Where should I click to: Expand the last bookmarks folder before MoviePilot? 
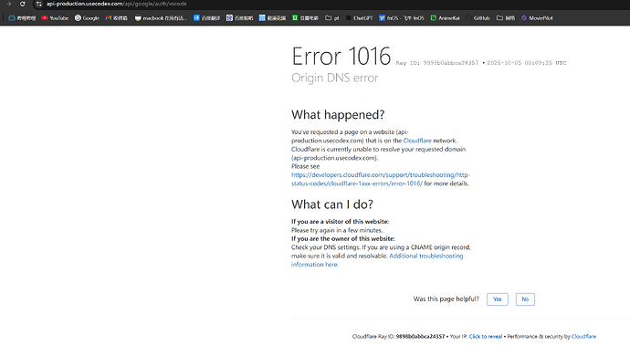(506, 18)
